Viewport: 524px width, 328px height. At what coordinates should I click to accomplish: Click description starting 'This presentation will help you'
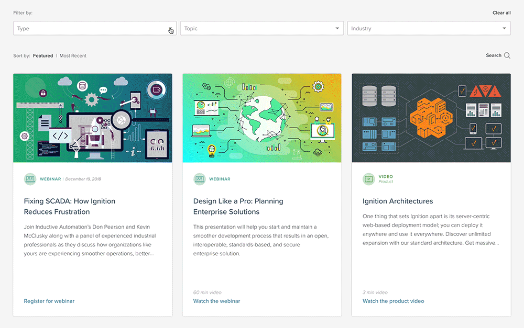(x=260, y=240)
